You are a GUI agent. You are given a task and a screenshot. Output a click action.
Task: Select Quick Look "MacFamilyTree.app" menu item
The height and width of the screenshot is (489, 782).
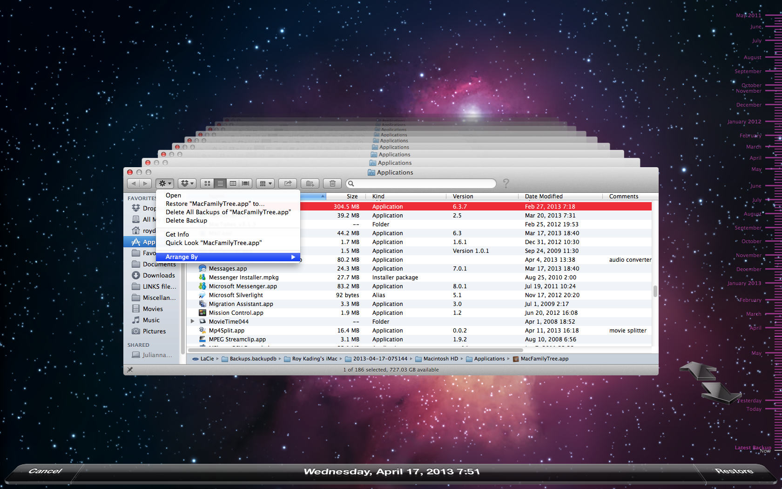[228, 243]
